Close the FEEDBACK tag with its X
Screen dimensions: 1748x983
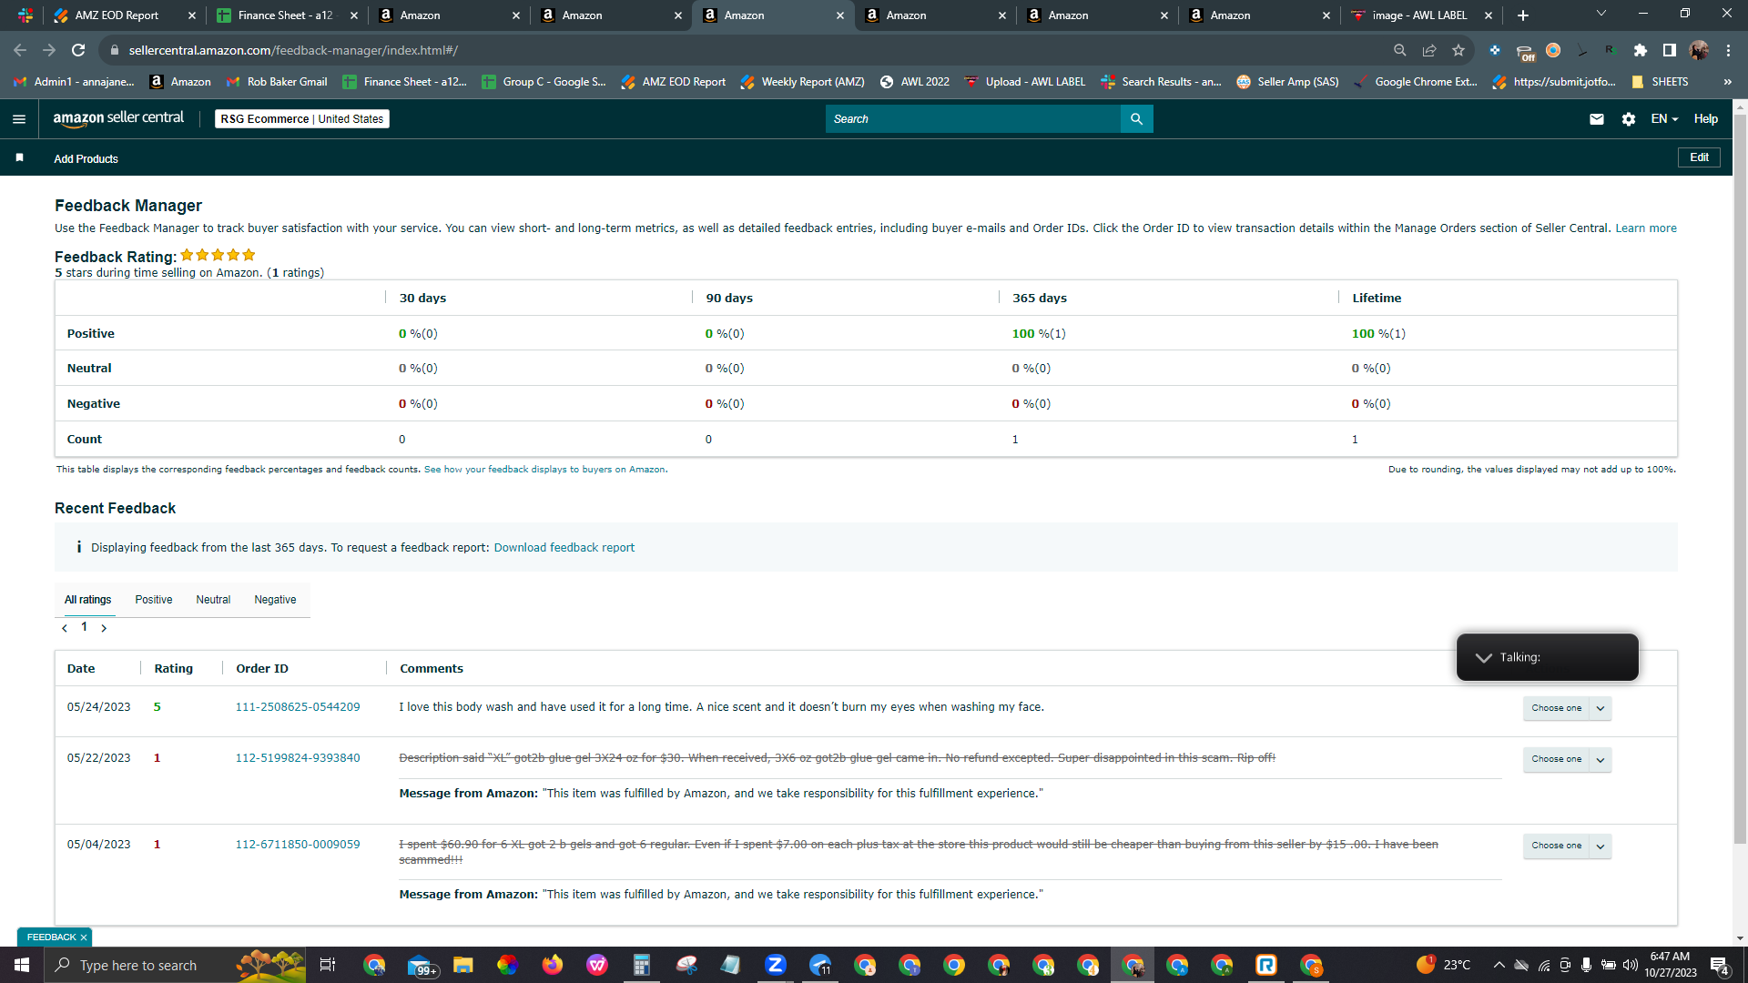pos(84,937)
